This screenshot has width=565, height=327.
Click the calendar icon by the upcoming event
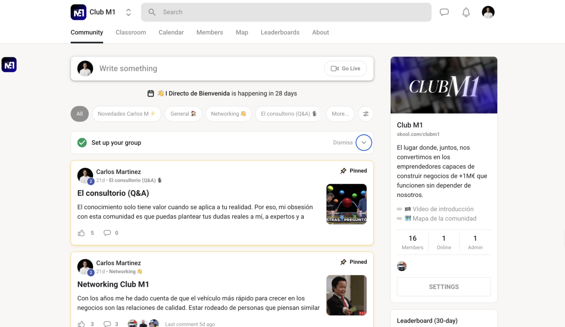151,93
